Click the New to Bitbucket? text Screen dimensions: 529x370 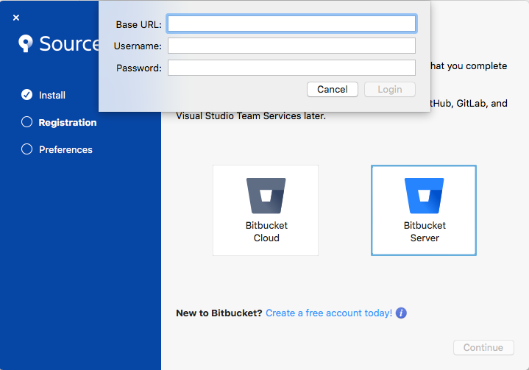[x=219, y=313]
